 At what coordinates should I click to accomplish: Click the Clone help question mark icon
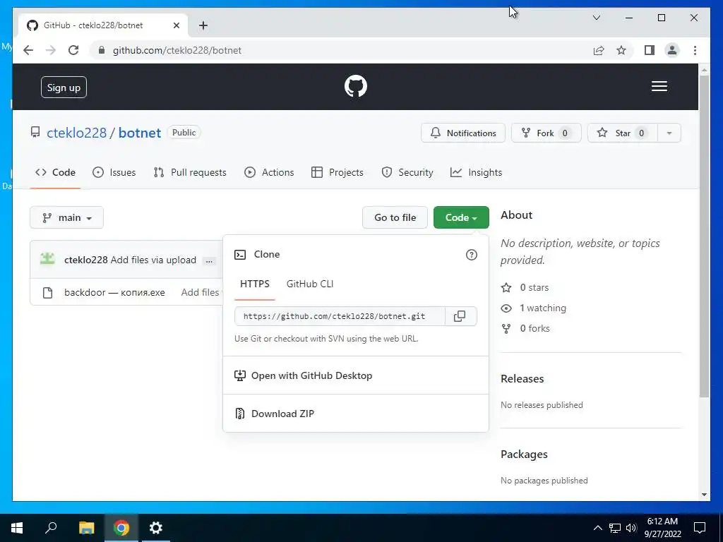[x=471, y=255]
